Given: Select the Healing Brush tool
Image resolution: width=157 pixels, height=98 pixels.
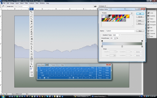Looking at the screenshot, I should click(31, 27).
